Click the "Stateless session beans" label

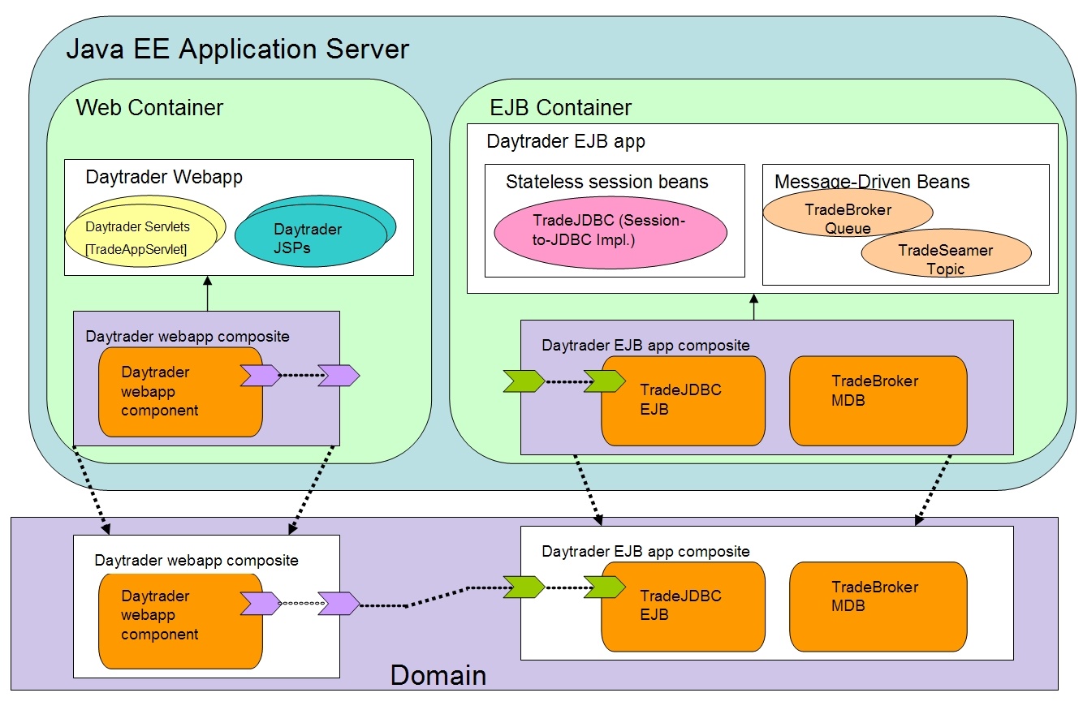(607, 182)
